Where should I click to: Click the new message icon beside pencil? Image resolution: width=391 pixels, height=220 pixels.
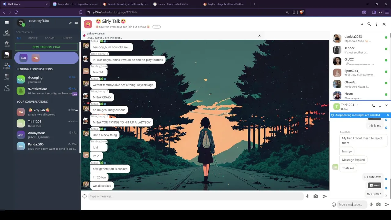tap(76, 23)
